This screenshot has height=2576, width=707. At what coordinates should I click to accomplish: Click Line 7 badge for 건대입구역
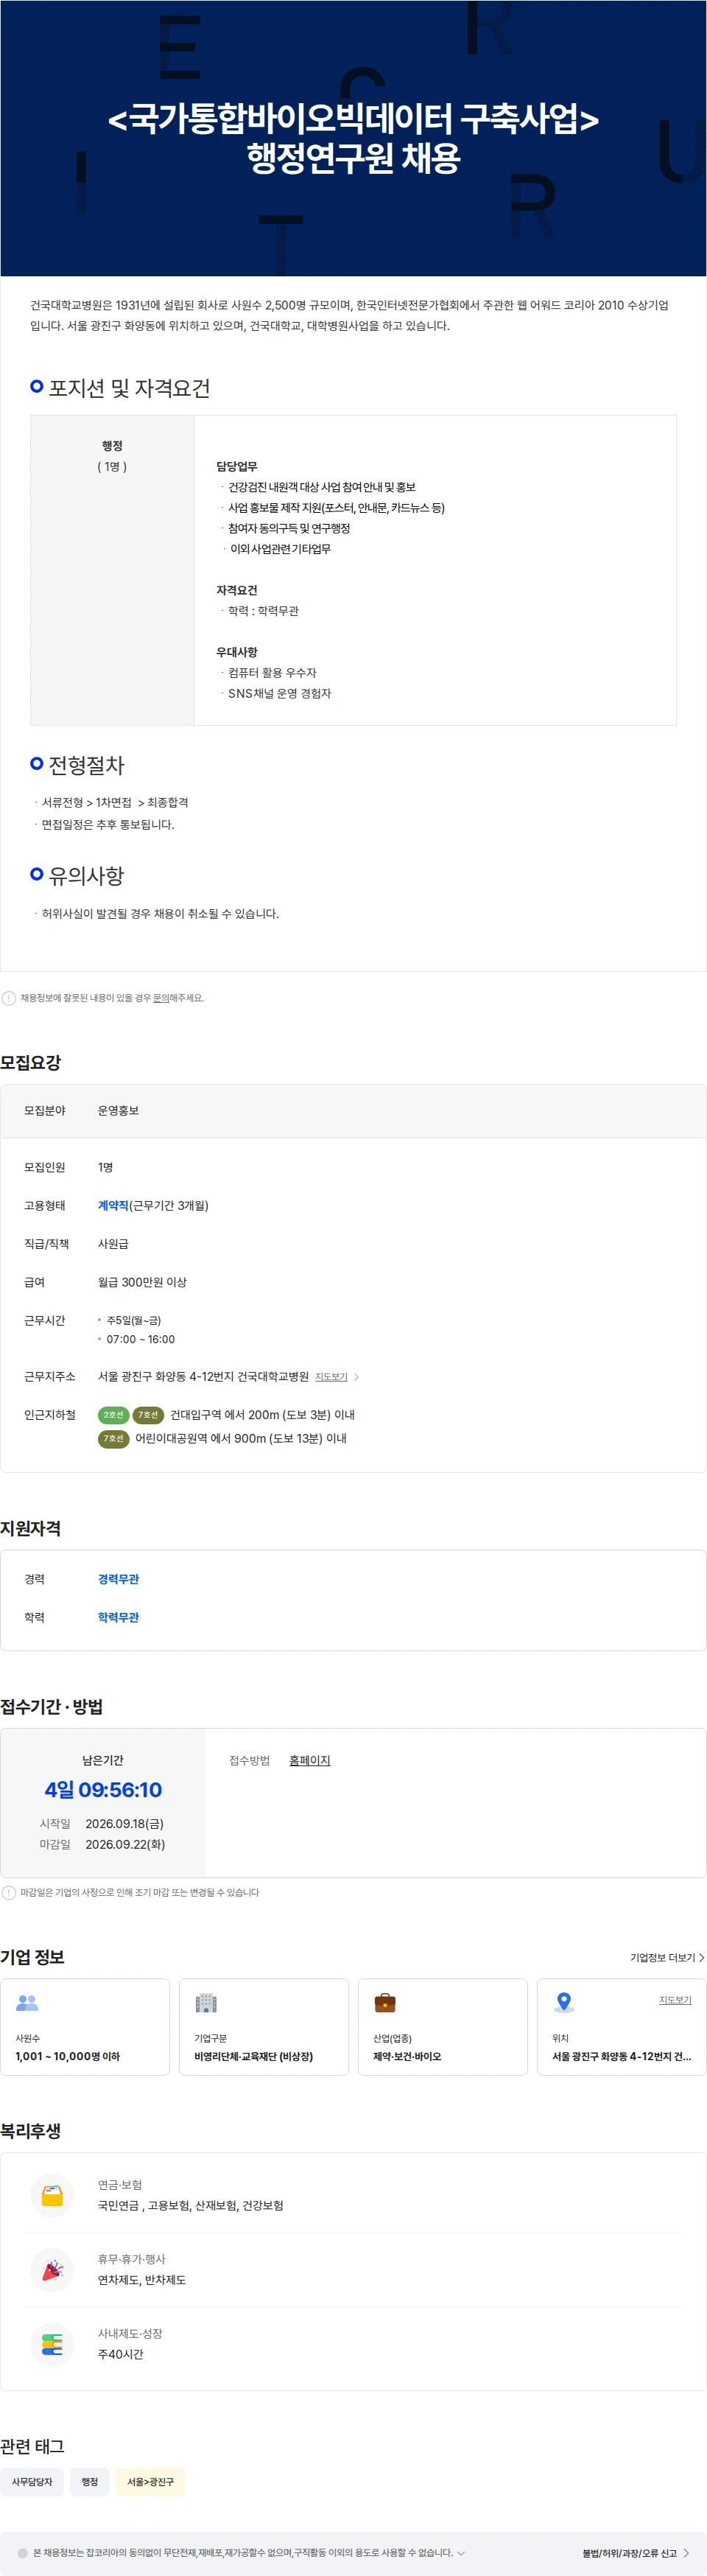pos(148,1415)
